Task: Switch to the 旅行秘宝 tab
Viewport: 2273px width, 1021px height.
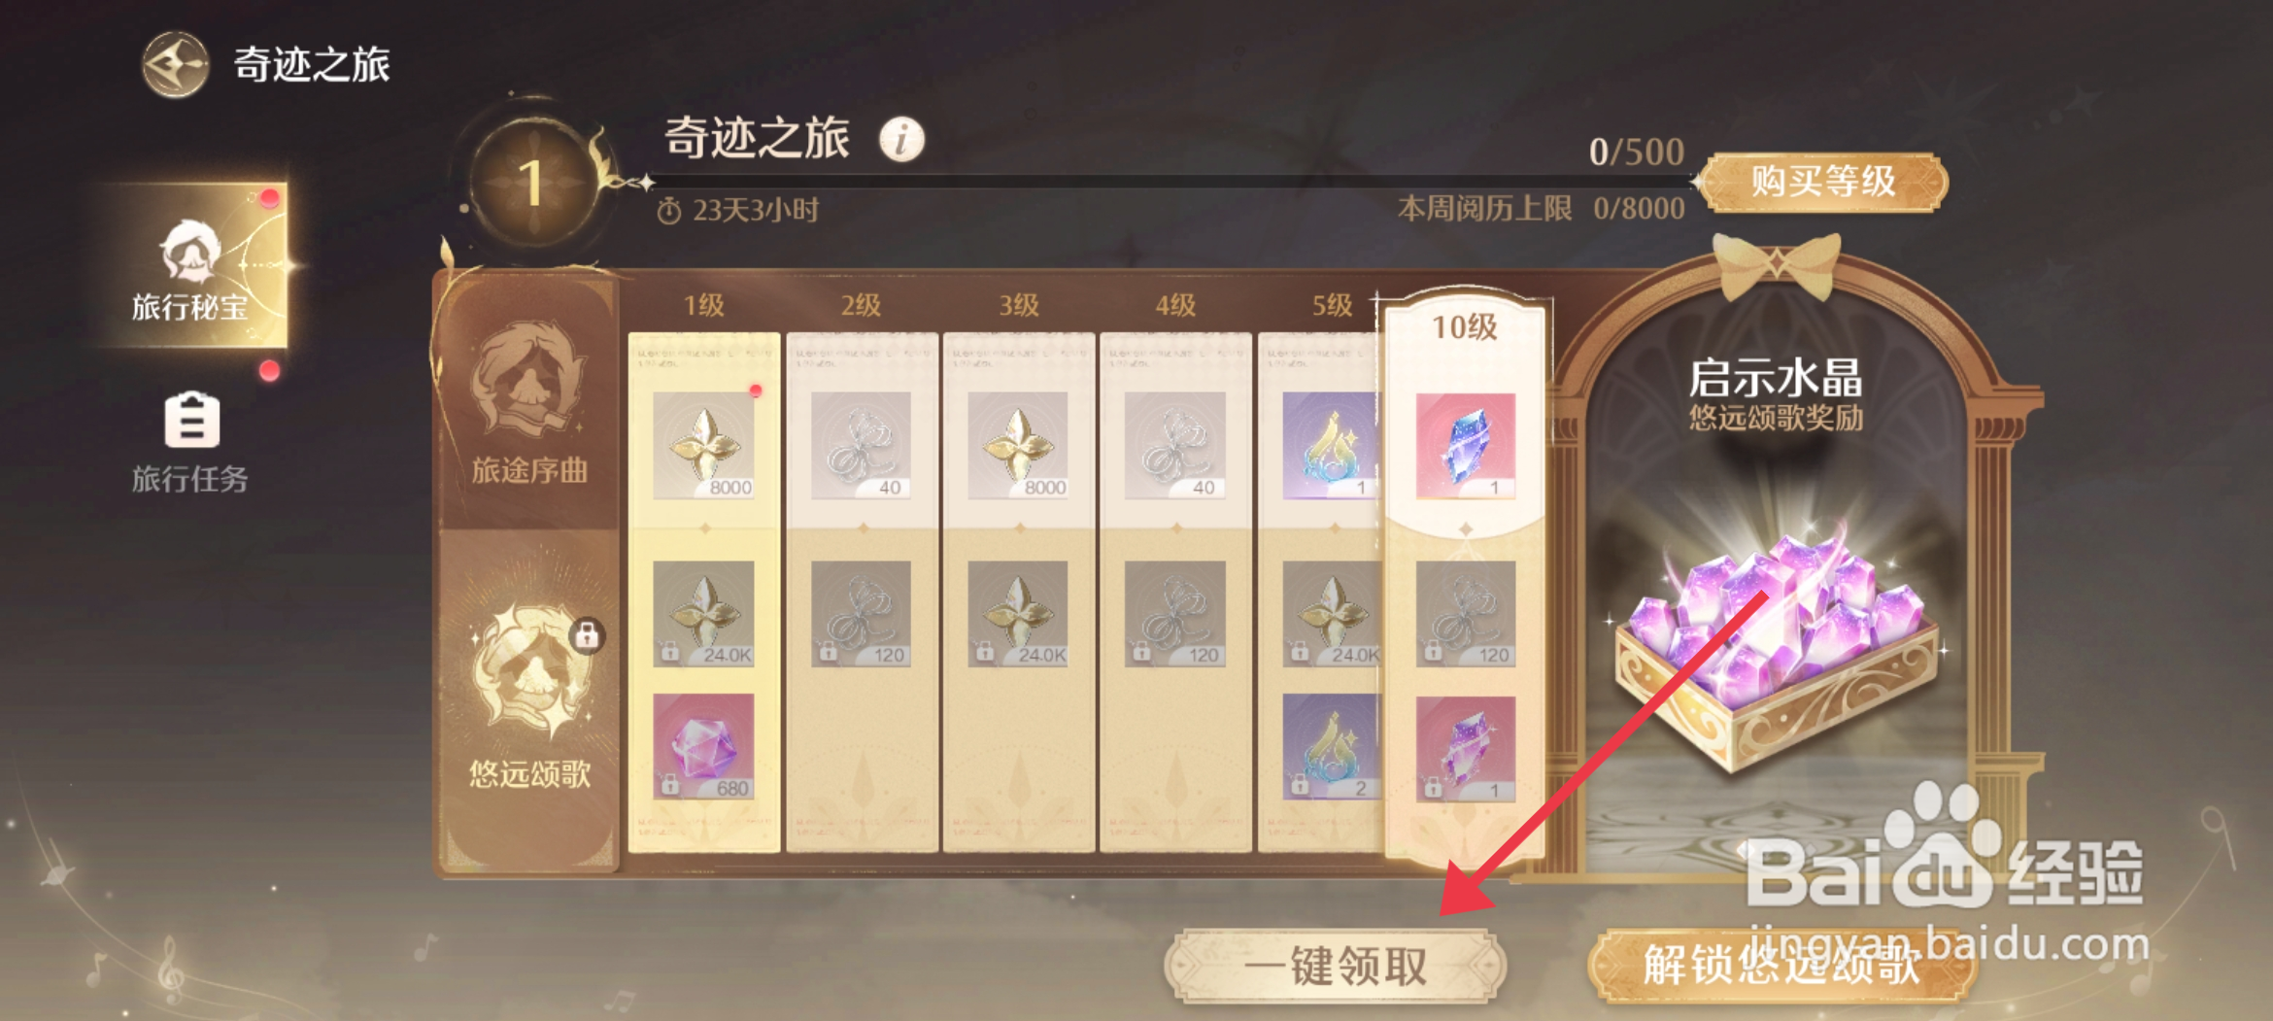Action: pyautogui.click(x=192, y=265)
